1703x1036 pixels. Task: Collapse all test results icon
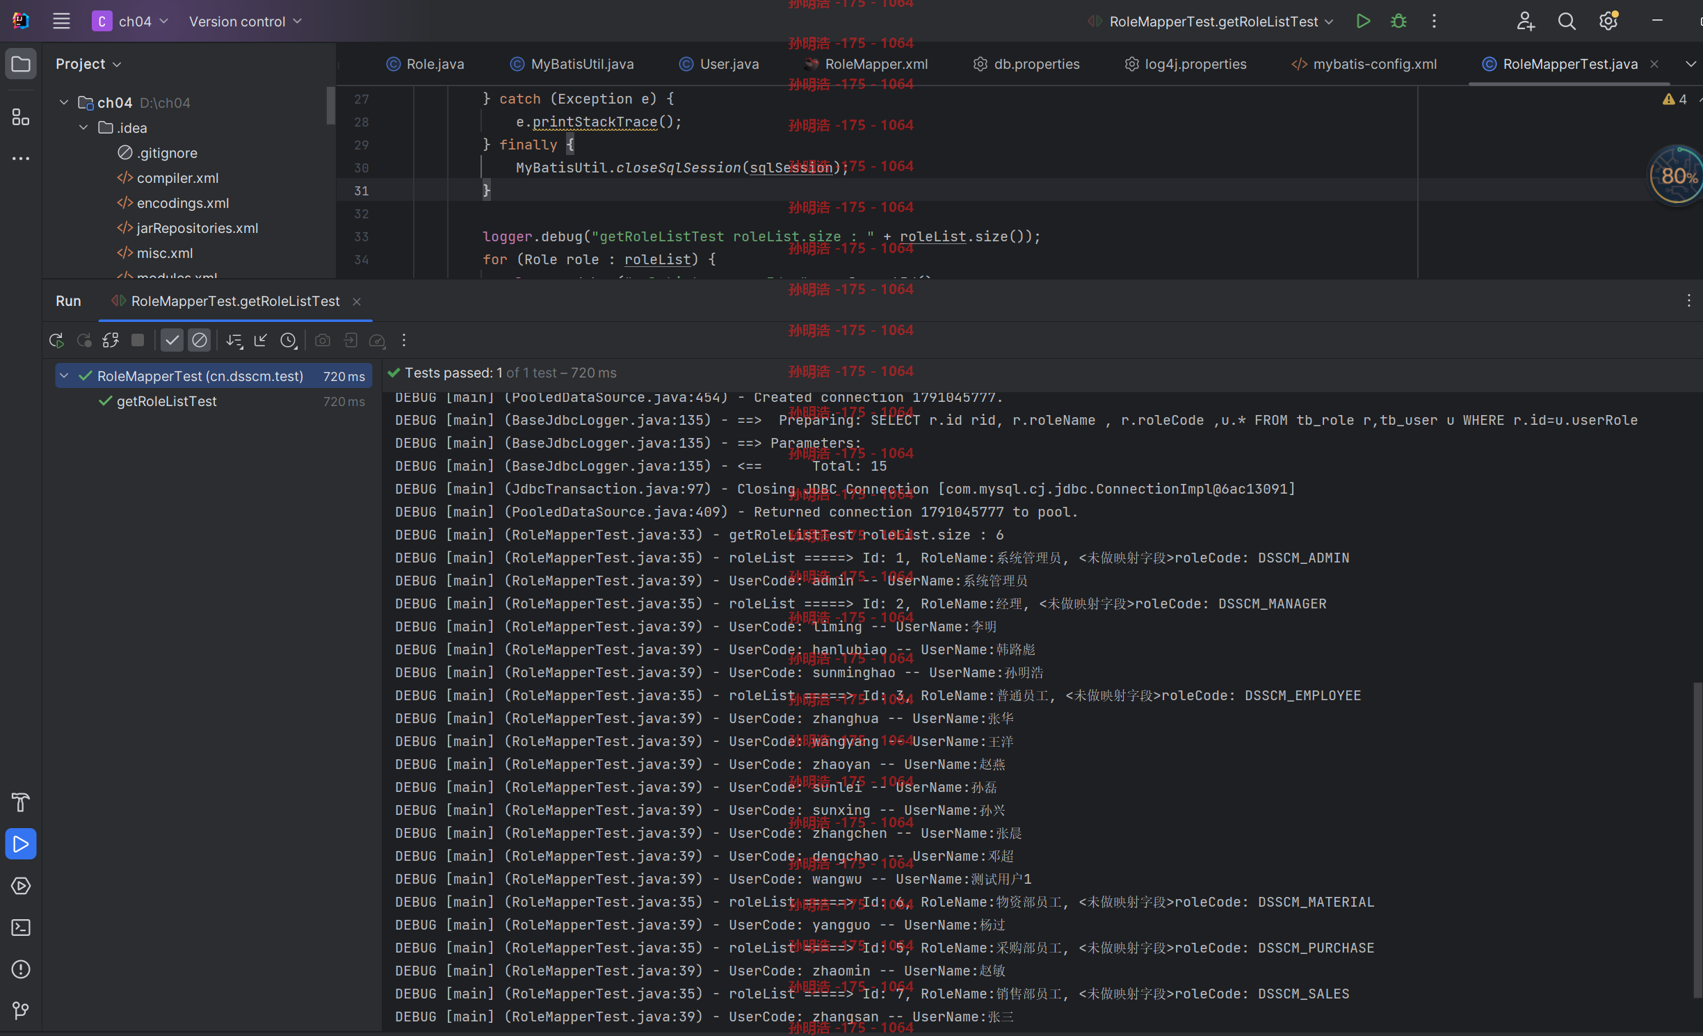[261, 340]
